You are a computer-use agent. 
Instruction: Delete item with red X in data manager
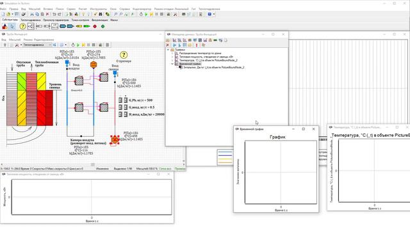168,45
